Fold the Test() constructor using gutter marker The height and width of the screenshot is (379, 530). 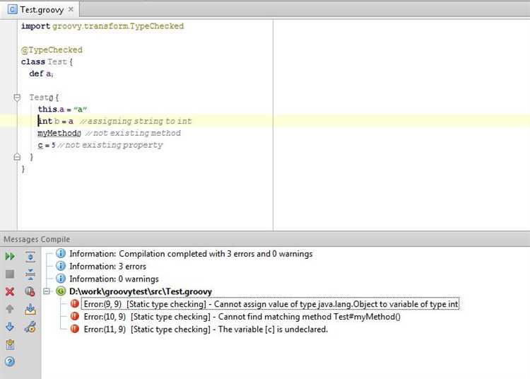tap(17, 98)
